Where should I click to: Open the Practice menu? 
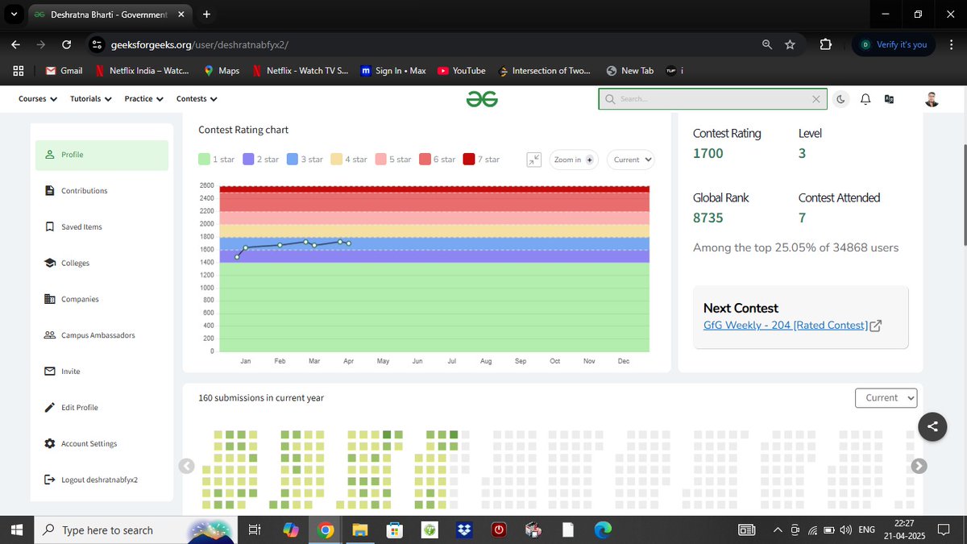(143, 98)
